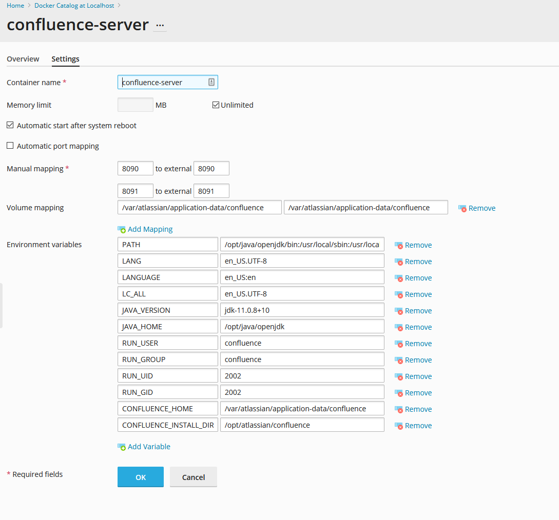Click the remove icon beside RUN_GID variable
This screenshot has width=559, height=520.
click(398, 392)
